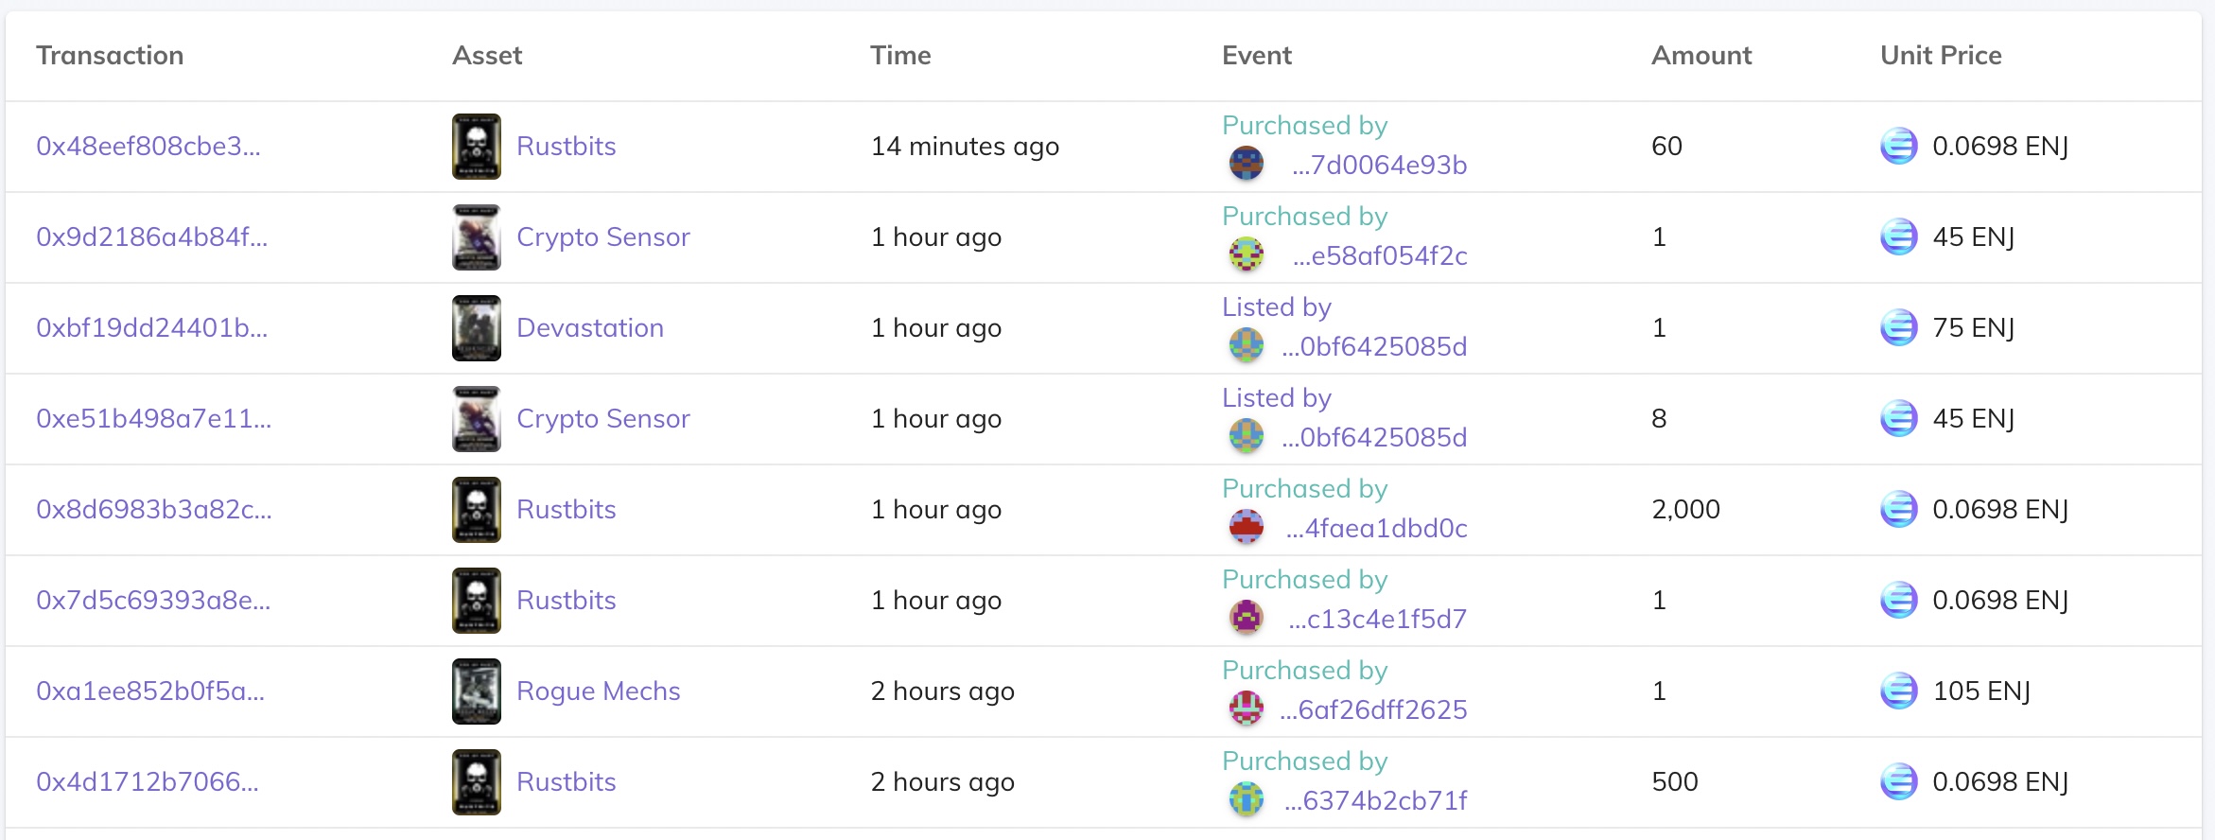Click avatar icon beside ...6374b2cb71f
This screenshot has height=840, width=2215.
point(1247,799)
